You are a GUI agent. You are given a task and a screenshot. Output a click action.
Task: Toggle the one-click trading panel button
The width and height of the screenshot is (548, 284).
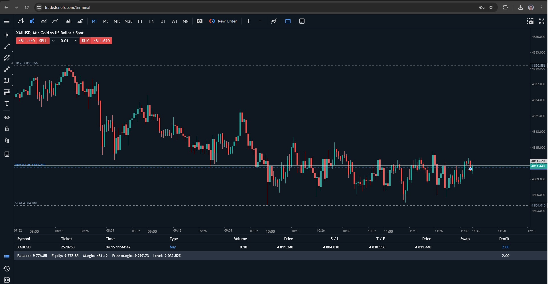[x=200, y=21]
